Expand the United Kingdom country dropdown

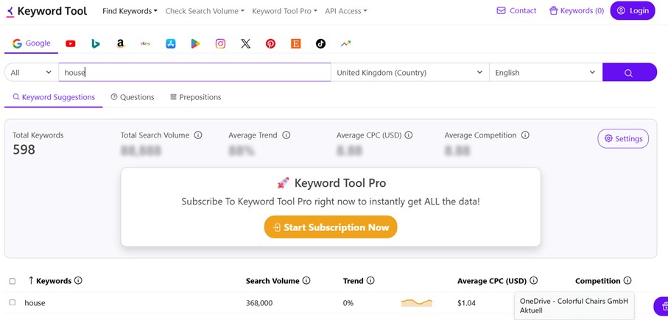tap(409, 72)
